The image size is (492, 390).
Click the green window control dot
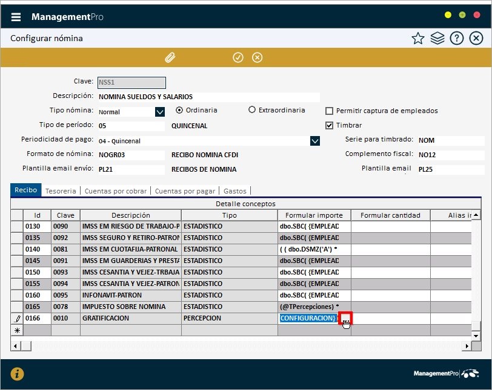click(x=462, y=15)
